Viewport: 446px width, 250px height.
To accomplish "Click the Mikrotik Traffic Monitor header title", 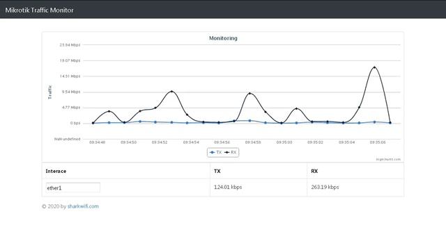I will [39, 10].
